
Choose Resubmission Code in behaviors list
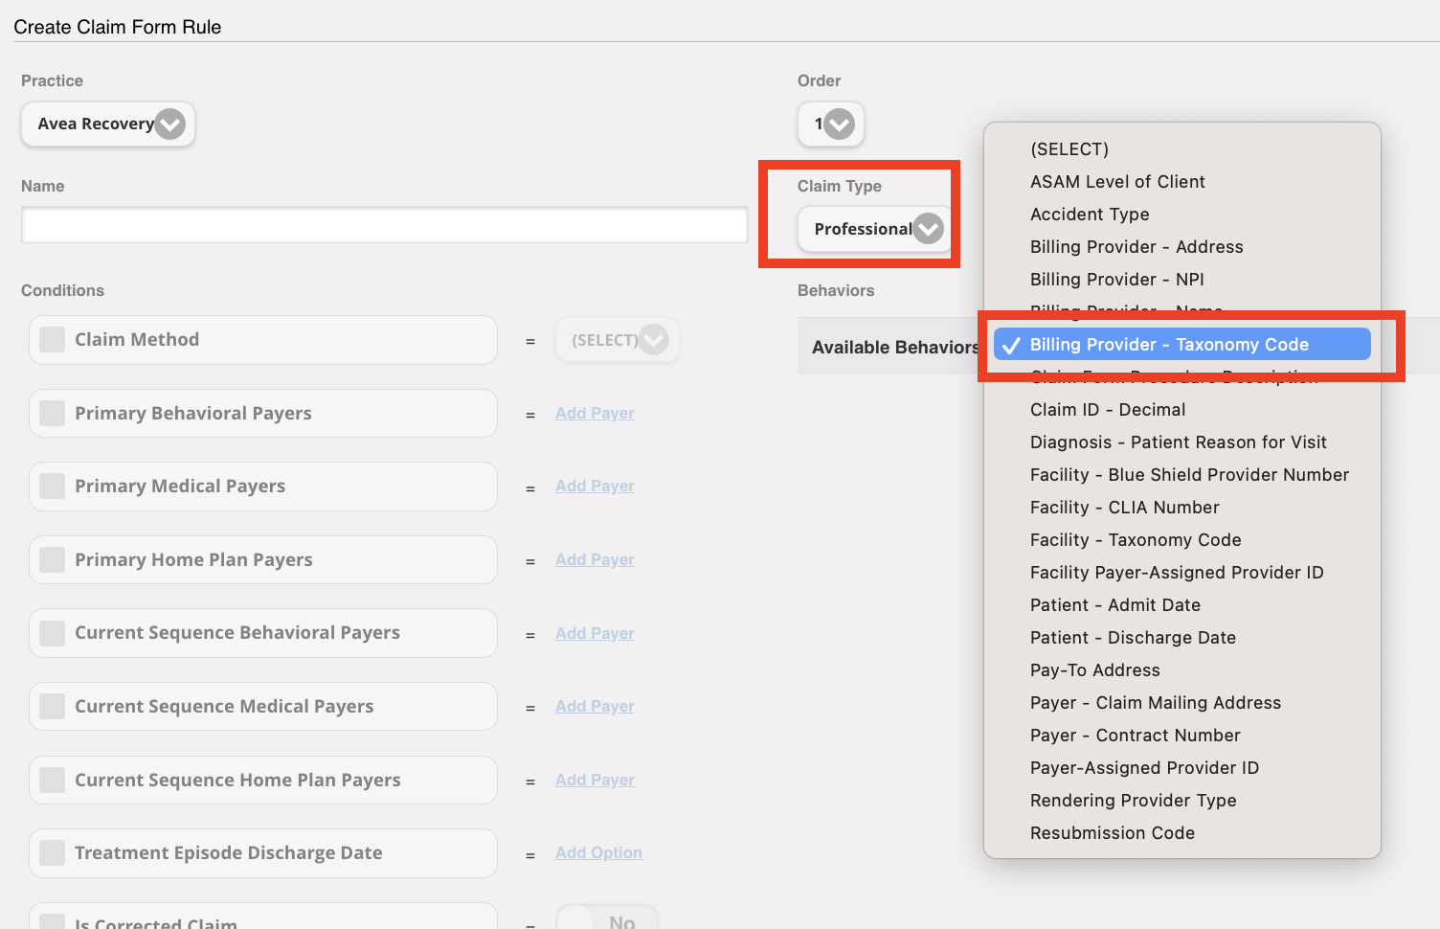[x=1112, y=833]
